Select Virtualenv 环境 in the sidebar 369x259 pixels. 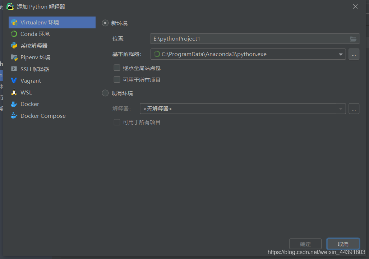click(x=52, y=22)
